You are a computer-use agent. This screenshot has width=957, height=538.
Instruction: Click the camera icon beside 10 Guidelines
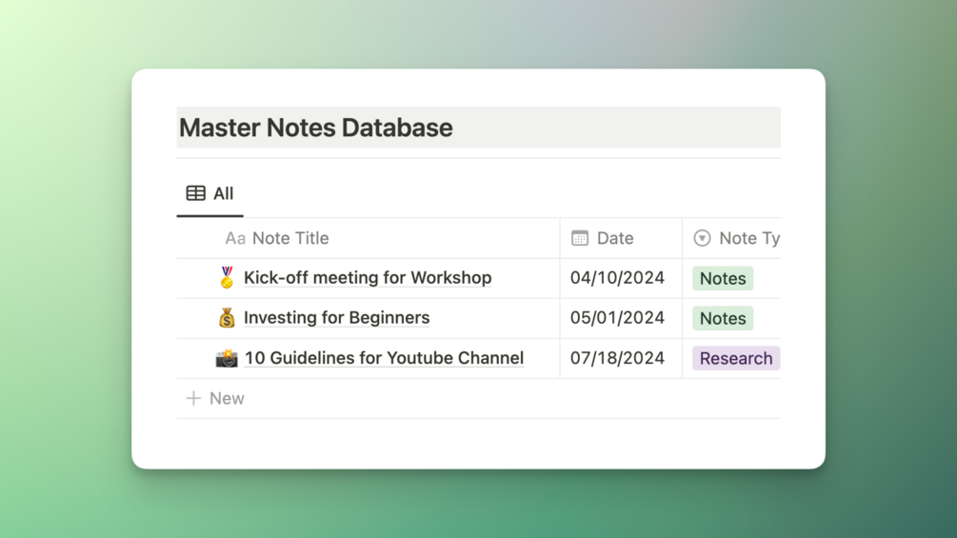[x=227, y=358]
